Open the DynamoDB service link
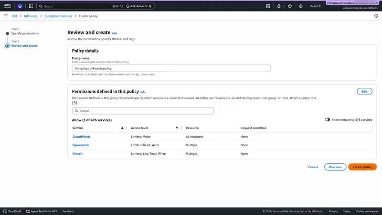Viewport: 382px width, 215px height. click(x=80, y=145)
